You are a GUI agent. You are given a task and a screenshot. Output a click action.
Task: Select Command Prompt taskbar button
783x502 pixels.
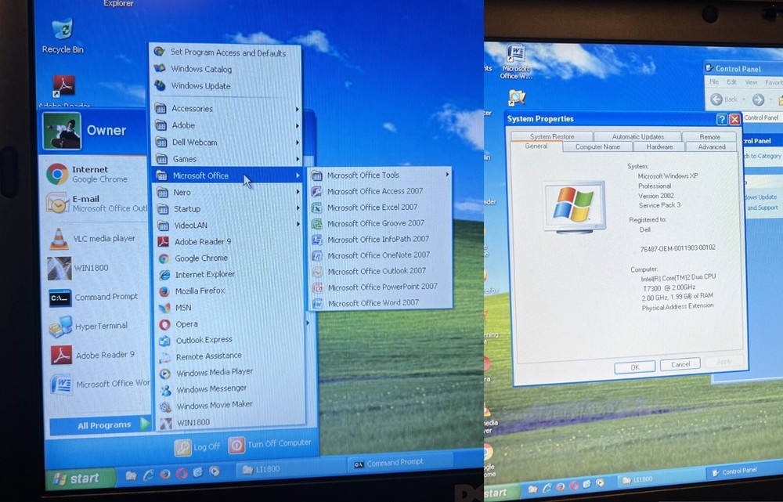[x=399, y=463]
